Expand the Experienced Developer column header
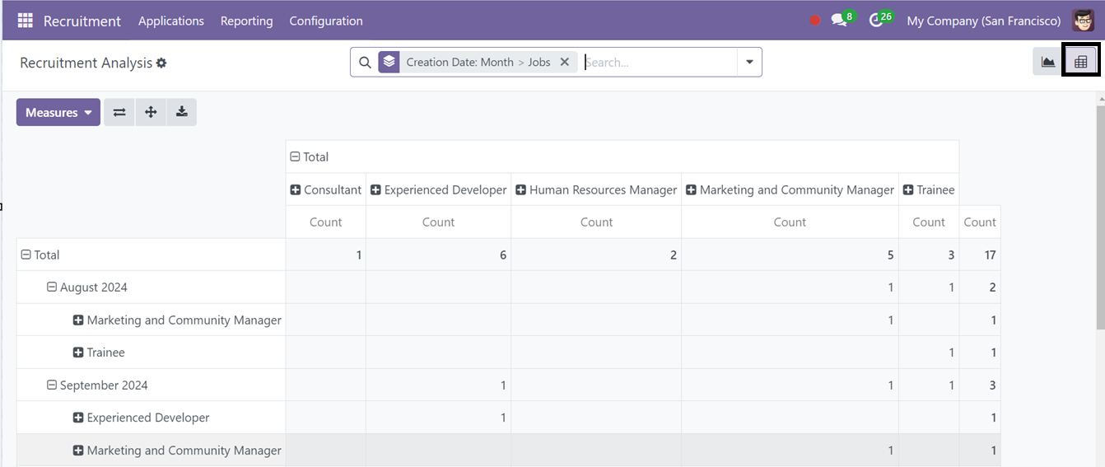The image size is (1105, 467). 375,189
